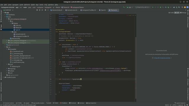This screenshot has height=106, width=189.
Task: Click Select Opened File target icon
Action: (37, 10)
